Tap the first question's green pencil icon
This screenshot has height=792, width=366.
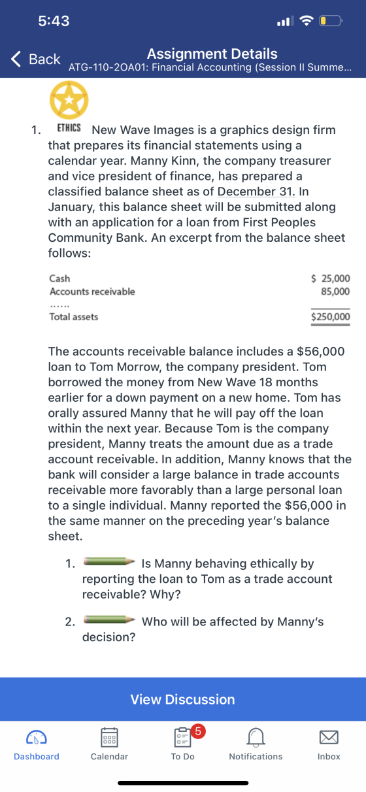(109, 562)
